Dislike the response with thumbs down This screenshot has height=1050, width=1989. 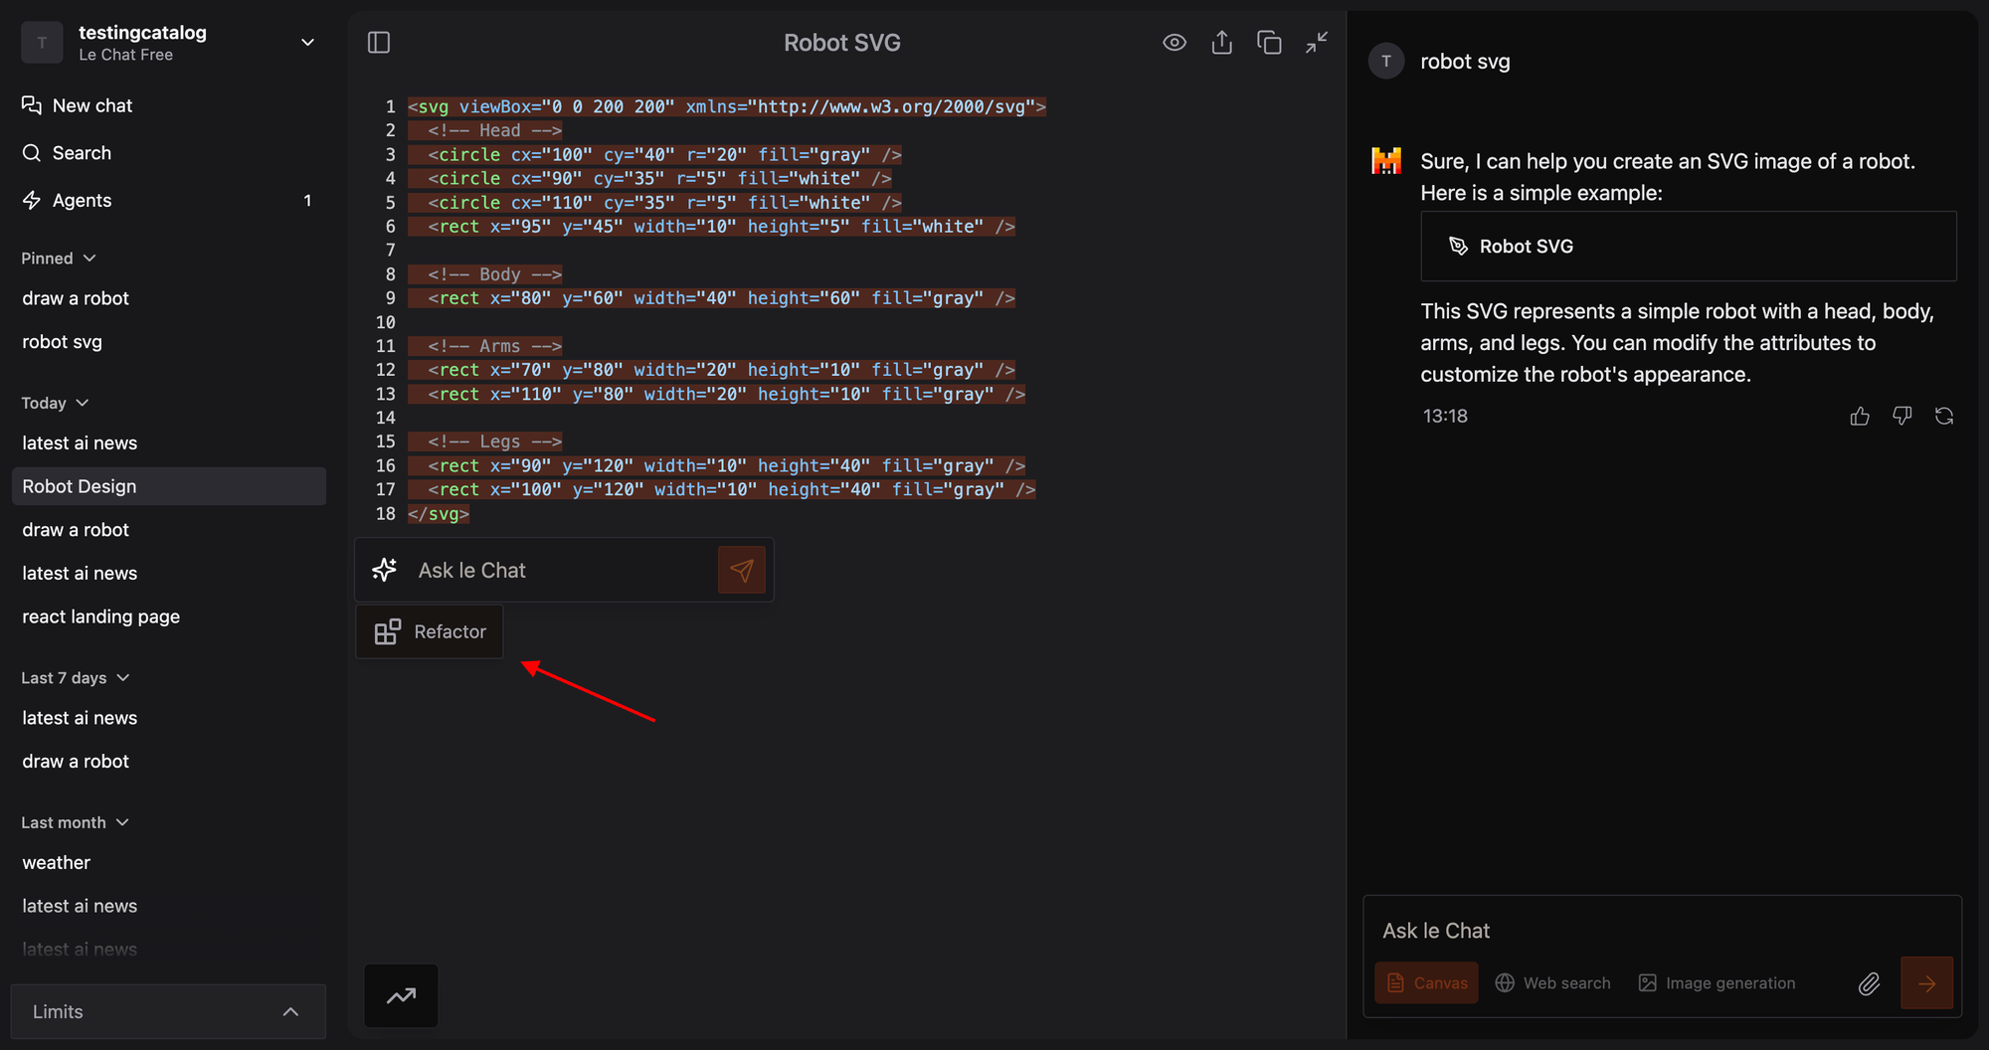tap(1902, 417)
